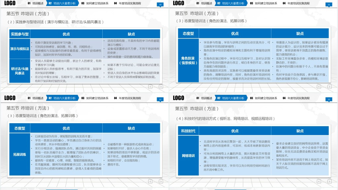Click subtitle （4）科技时代的培训方式
Viewport: 338px width, 190px height.
point(225,119)
